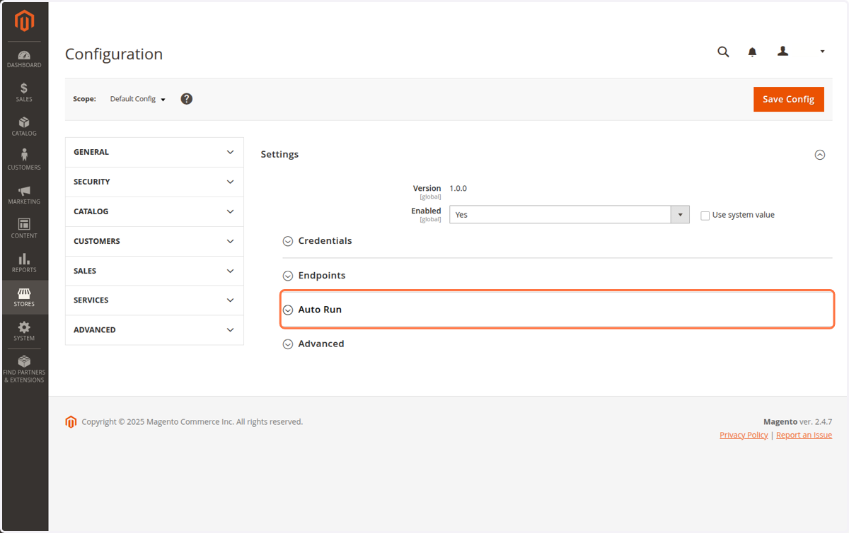
Task: Open the Privacy Policy link
Action: (x=744, y=435)
